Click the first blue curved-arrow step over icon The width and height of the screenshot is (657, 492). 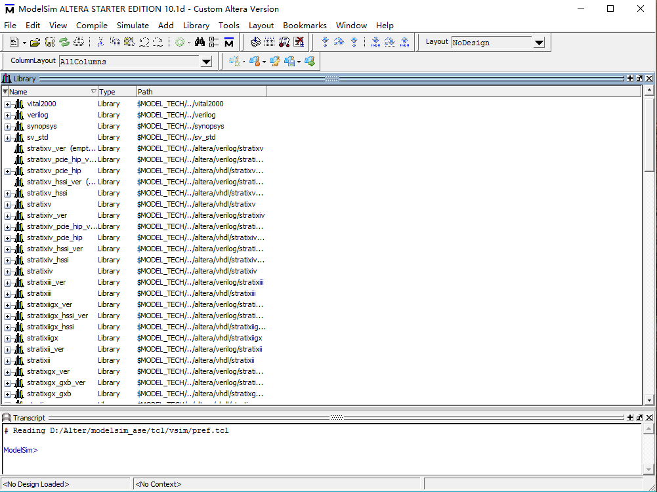pyautogui.click(x=339, y=42)
